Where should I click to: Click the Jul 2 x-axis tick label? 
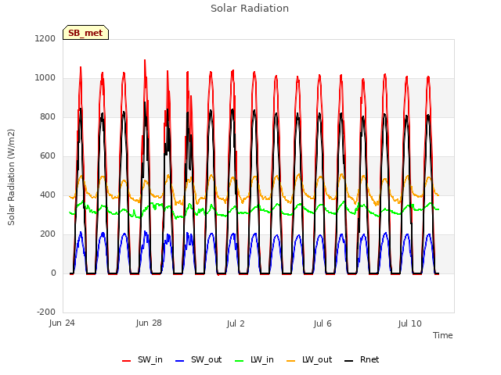click(x=236, y=323)
